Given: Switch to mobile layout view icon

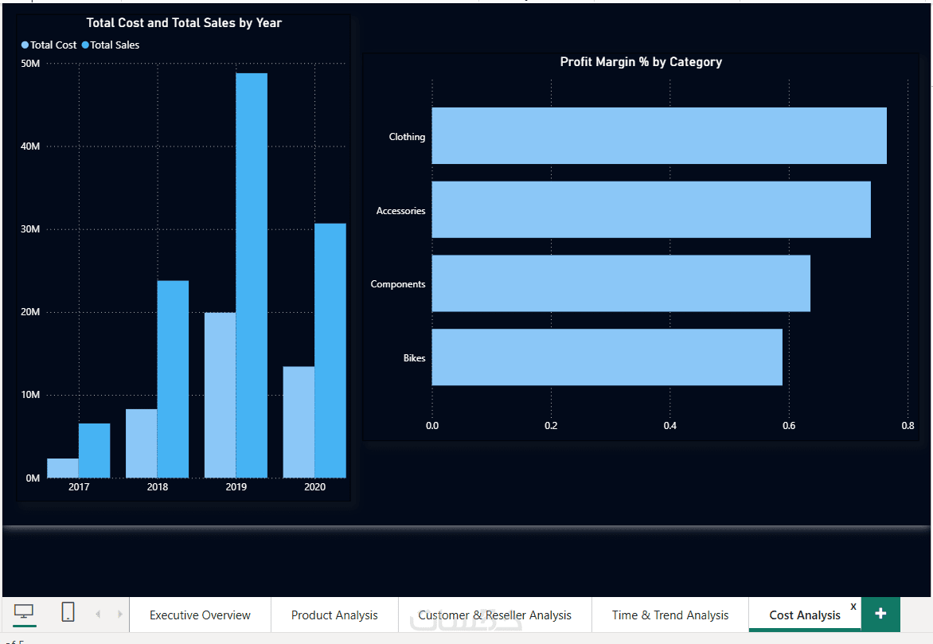Looking at the screenshot, I should pyautogui.click(x=68, y=612).
